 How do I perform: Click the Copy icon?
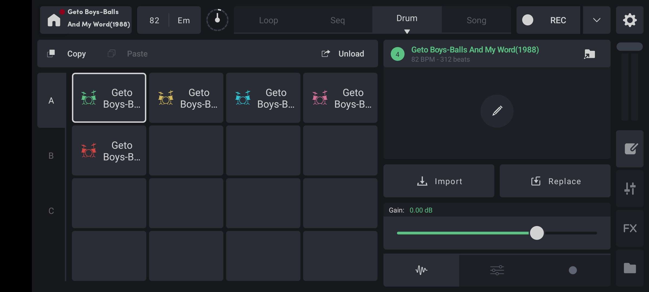point(51,54)
